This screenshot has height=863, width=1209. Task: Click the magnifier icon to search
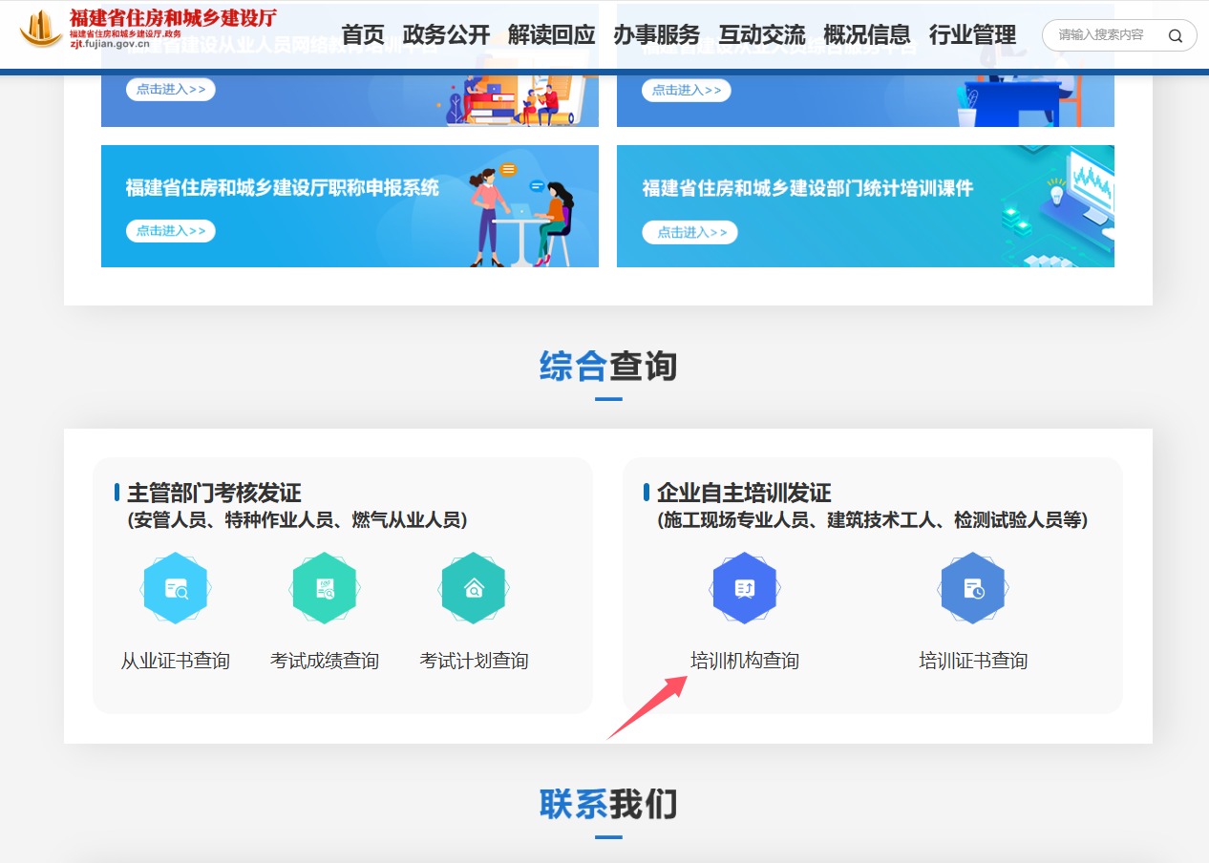click(x=1176, y=34)
